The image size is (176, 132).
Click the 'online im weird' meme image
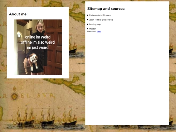pos(38,47)
